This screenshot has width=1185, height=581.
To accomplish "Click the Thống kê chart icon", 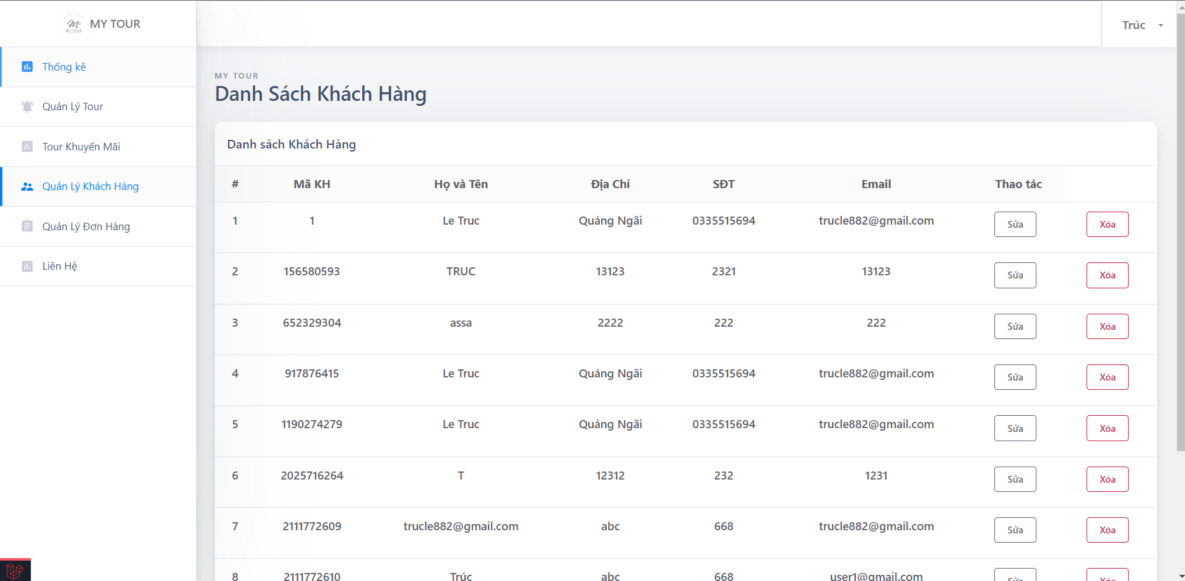I will tap(27, 67).
